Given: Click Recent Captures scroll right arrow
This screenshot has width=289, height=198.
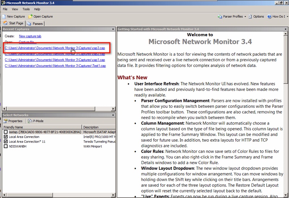Looking at the screenshot, I should (113, 109).
